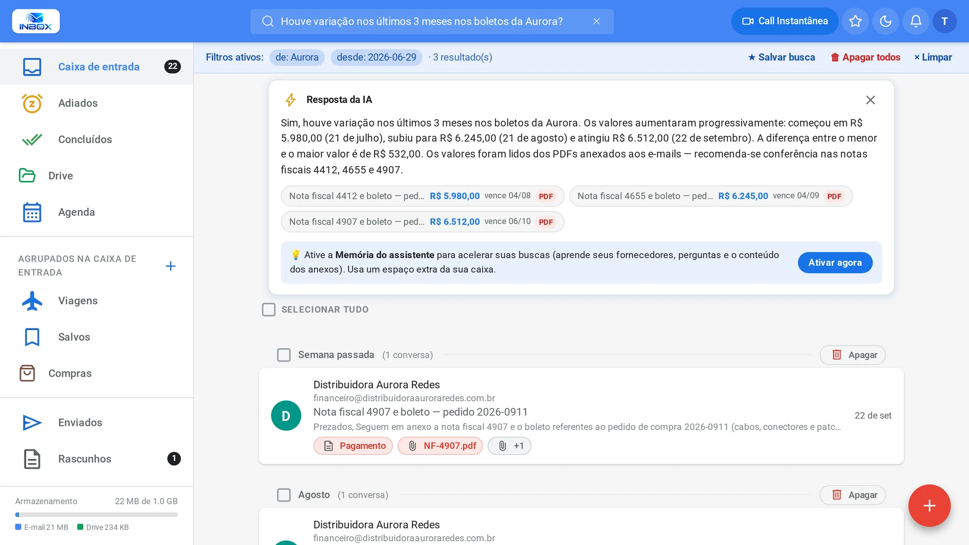Screen dimensions: 969x545
Task: Clear filters with Limpar
Action: coord(933,57)
